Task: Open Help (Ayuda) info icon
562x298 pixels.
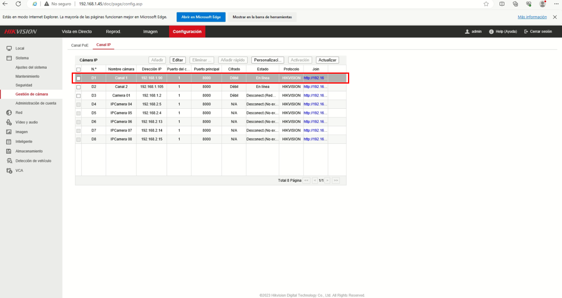Action: pyautogui.click(x=491, y=32)
